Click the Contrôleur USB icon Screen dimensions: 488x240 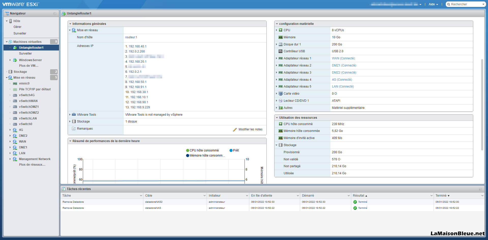pyautogui.click(x=281, y=51)
